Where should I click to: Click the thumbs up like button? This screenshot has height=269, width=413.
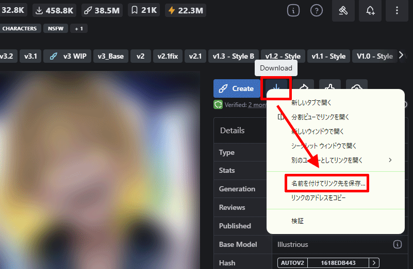[330, 84]
